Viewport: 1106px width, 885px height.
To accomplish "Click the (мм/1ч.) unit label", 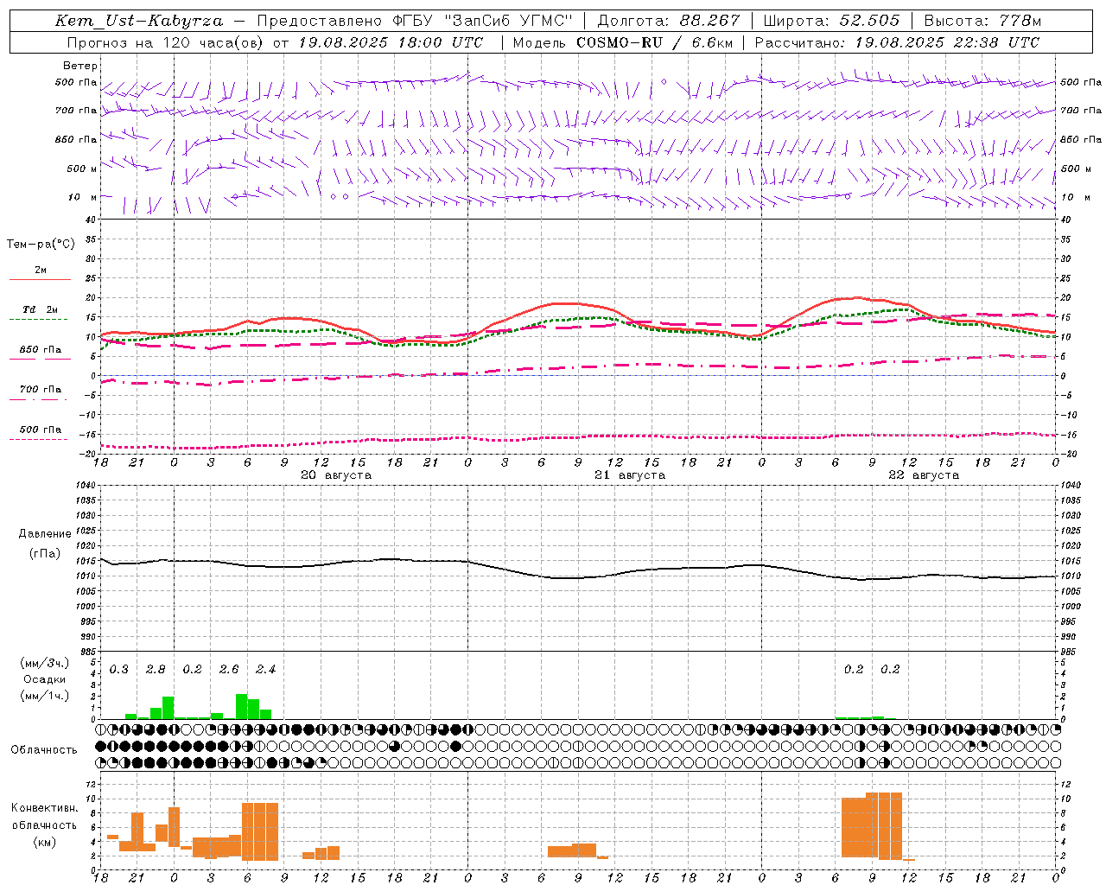I will click(44, 696).
